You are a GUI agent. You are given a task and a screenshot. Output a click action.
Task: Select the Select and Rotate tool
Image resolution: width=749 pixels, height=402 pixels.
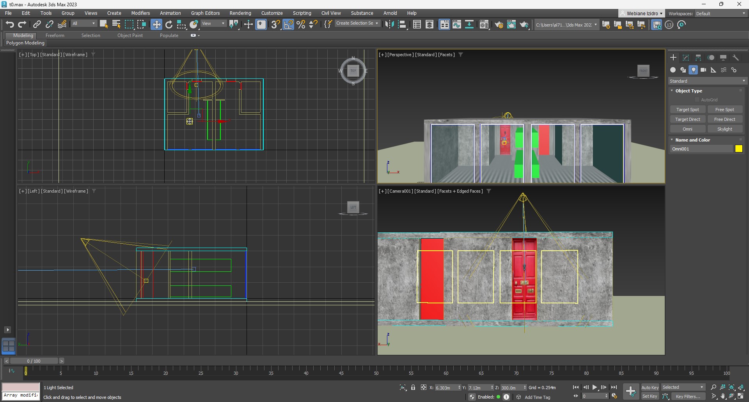[x=169, y=25]
